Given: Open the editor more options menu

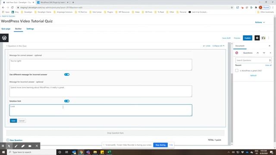Looking at the screenshot, I should (x=269, y=38).
